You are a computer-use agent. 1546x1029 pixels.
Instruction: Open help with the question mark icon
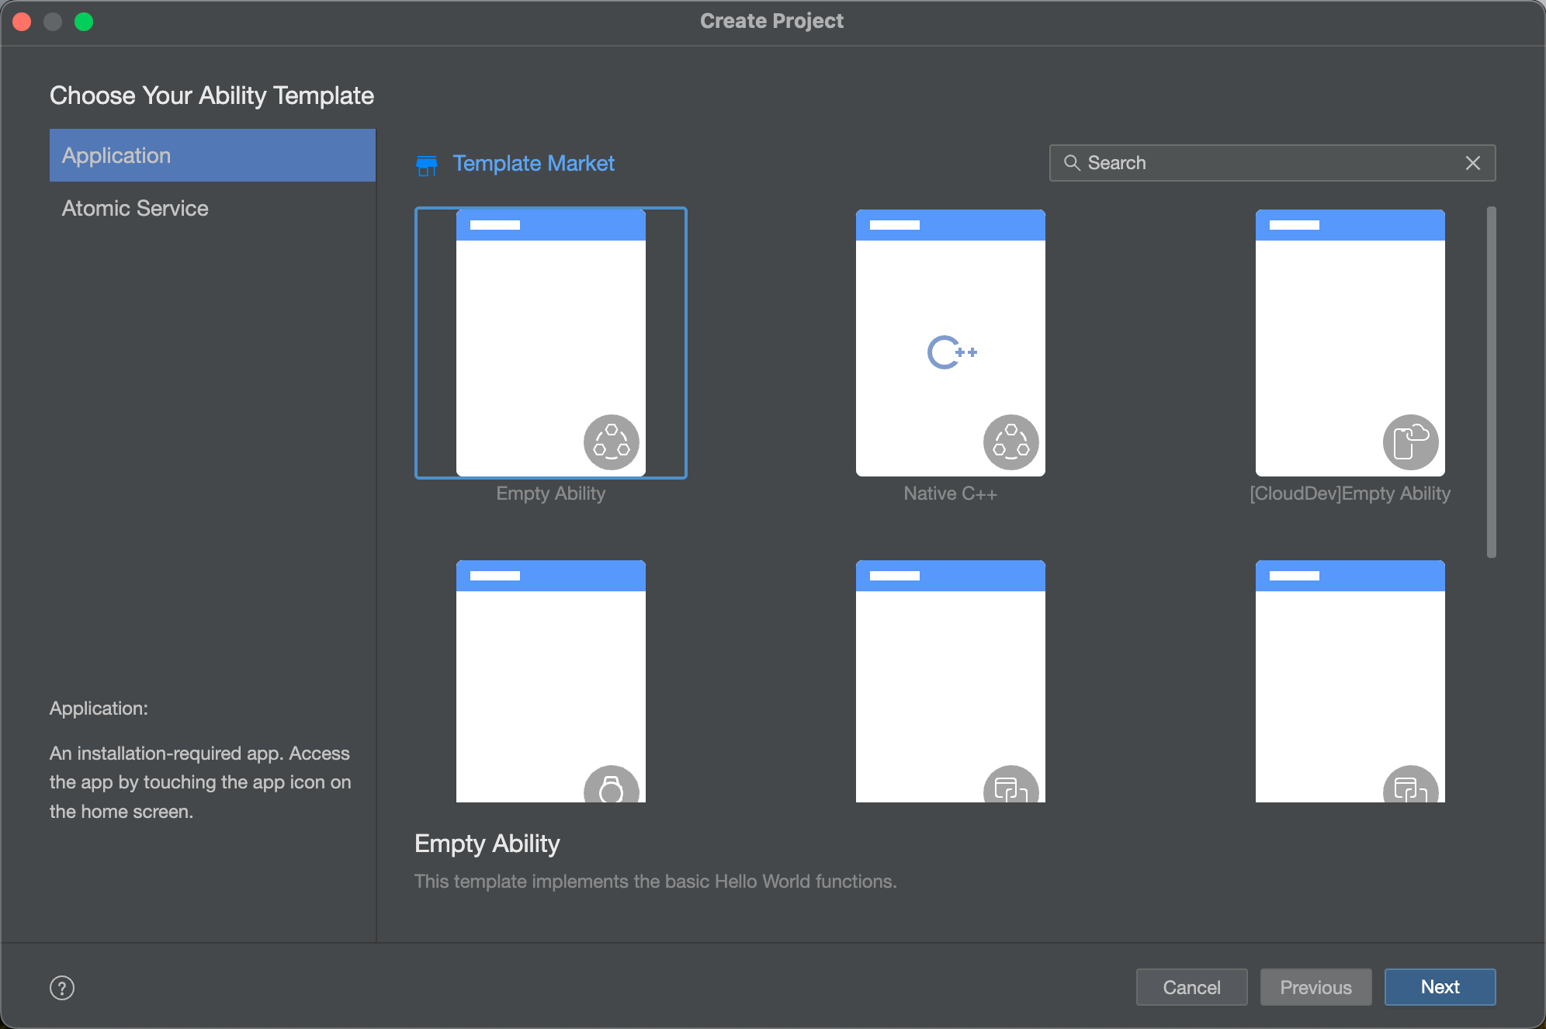[x=62, y=988]
